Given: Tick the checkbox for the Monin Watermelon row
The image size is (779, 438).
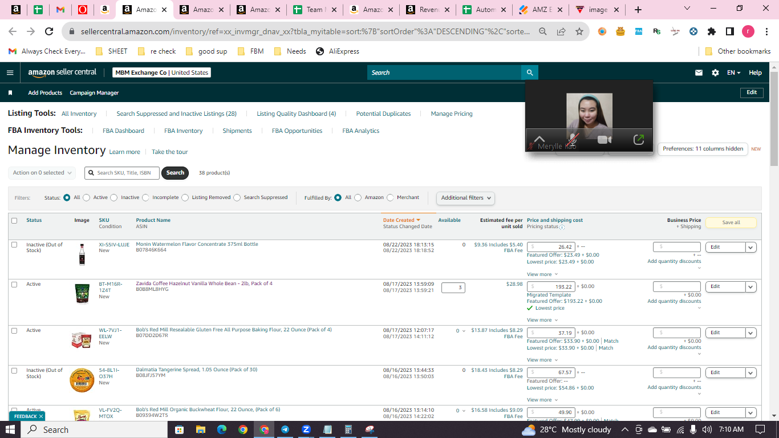Looking at the screenshot, I should [14, 245].
